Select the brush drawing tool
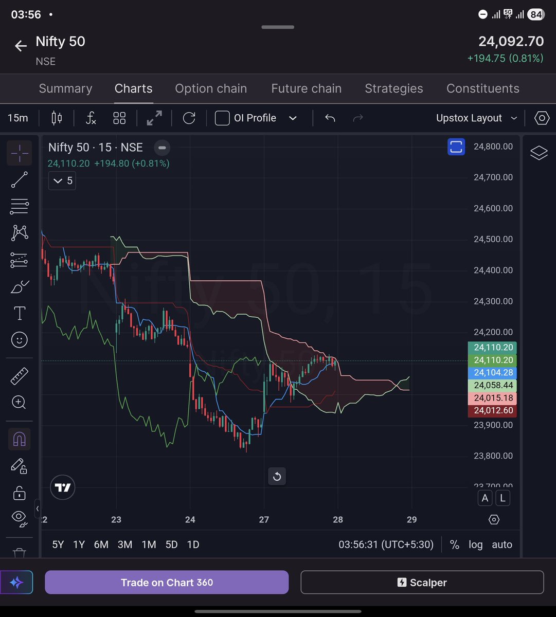Image resolution: width=556 pixels, height=617 pixels. [20, 287]
